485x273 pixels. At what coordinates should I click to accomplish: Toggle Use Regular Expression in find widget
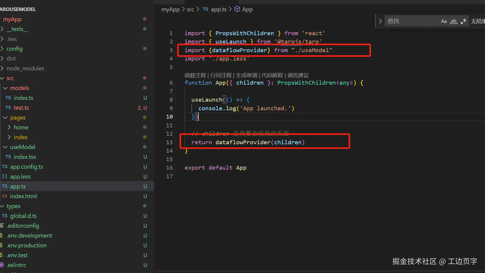pyautogui.click(x=463, y=21)
